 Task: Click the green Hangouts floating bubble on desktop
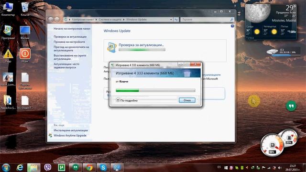click(291, 106)
